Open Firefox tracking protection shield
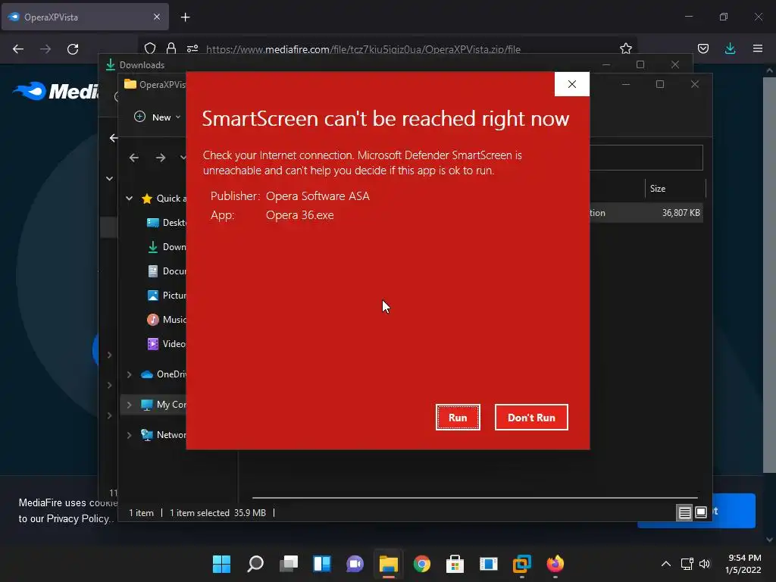 150,48
